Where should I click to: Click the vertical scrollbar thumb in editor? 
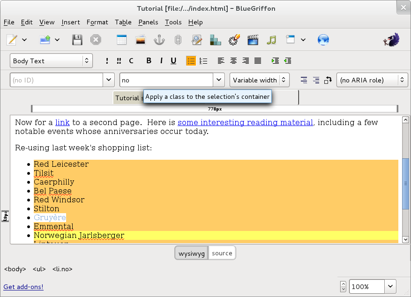tap(405, 183)
